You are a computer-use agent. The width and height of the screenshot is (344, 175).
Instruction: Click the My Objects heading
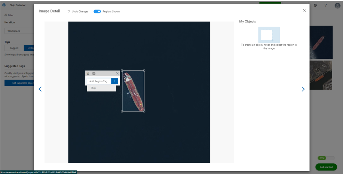coord(247,21)
